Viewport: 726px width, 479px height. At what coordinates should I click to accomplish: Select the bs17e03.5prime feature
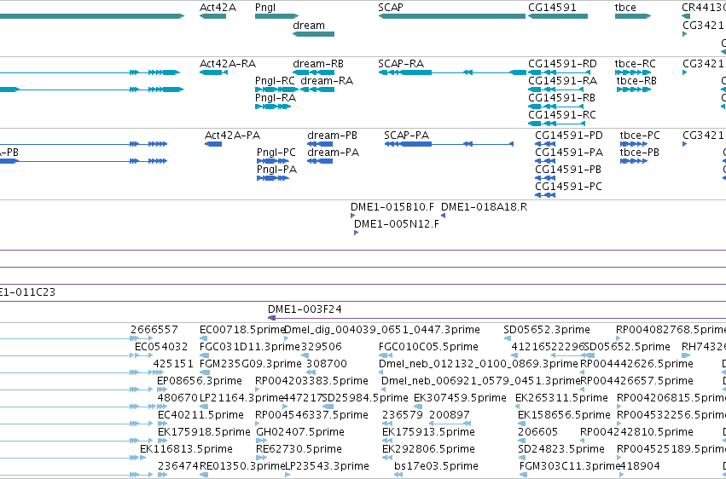point(398,475)
